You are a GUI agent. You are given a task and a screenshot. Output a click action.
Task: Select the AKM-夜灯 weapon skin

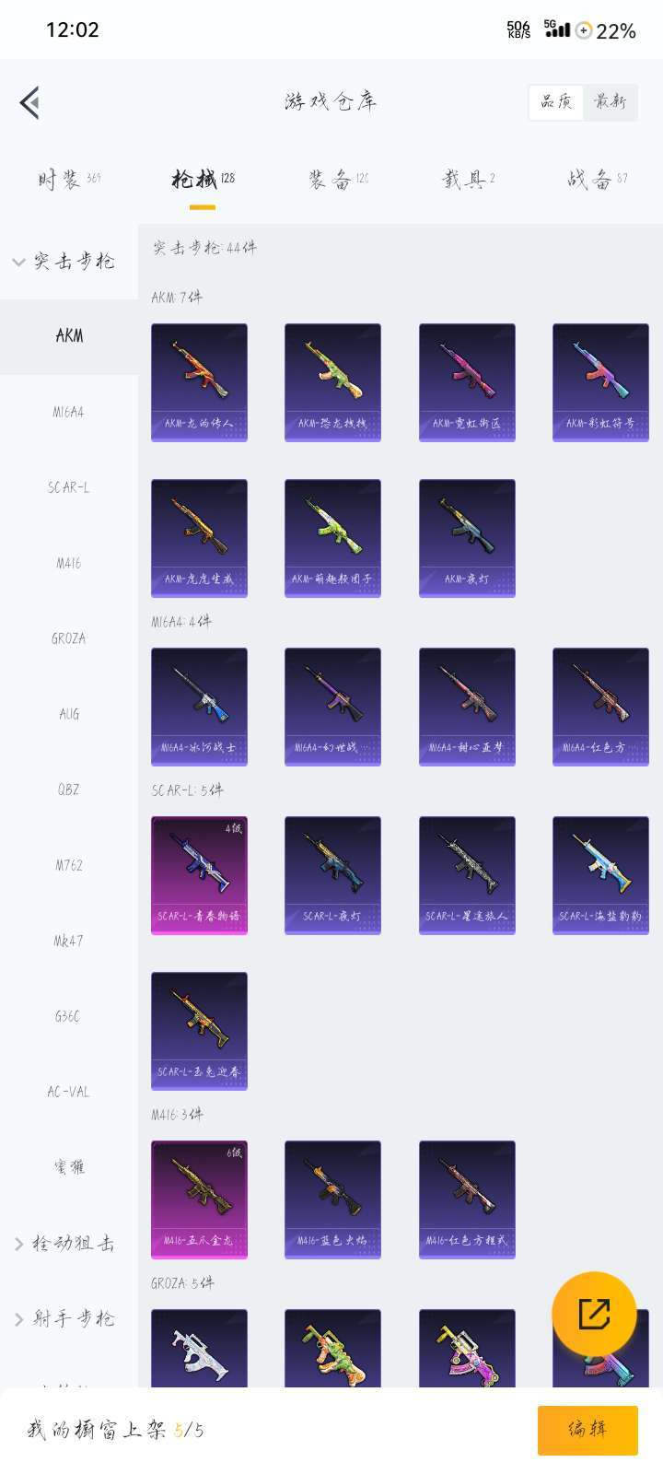coord(467,538)
